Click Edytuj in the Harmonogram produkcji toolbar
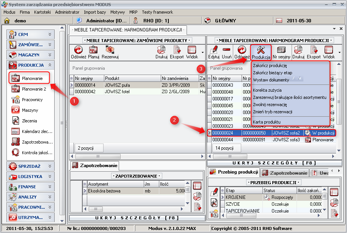The width and height of the screenshot is (347, 233). pyautogui.click(x=214, y=53)
